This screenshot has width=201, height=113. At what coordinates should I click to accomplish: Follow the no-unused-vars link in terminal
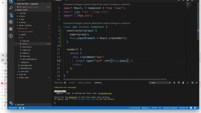point(105,93)
